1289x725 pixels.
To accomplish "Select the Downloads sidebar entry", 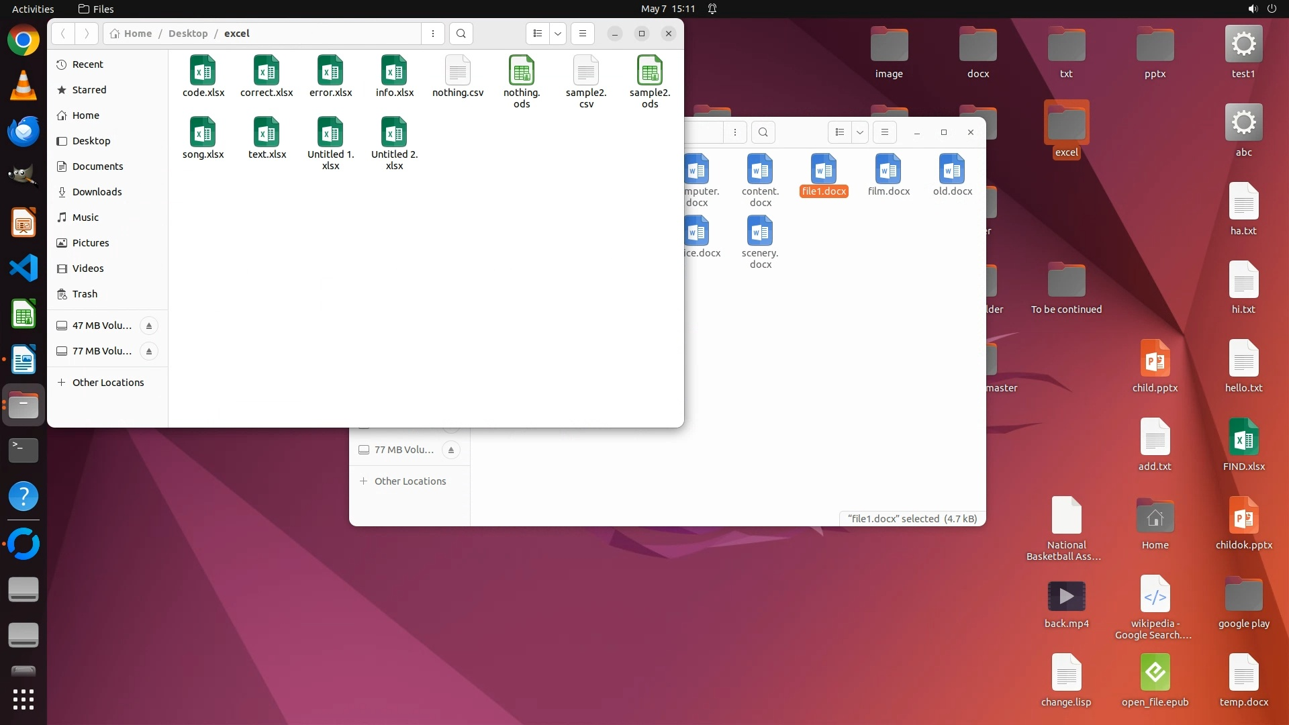I will (x=97, y=192).
